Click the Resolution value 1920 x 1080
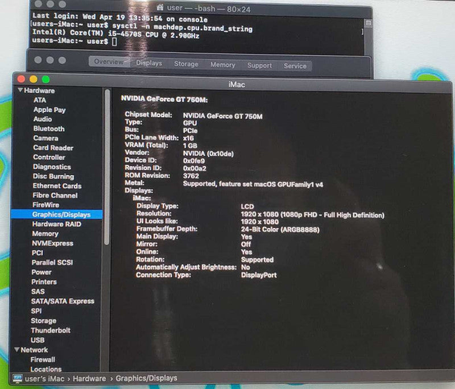455x389 pixels. pos(312,215)
